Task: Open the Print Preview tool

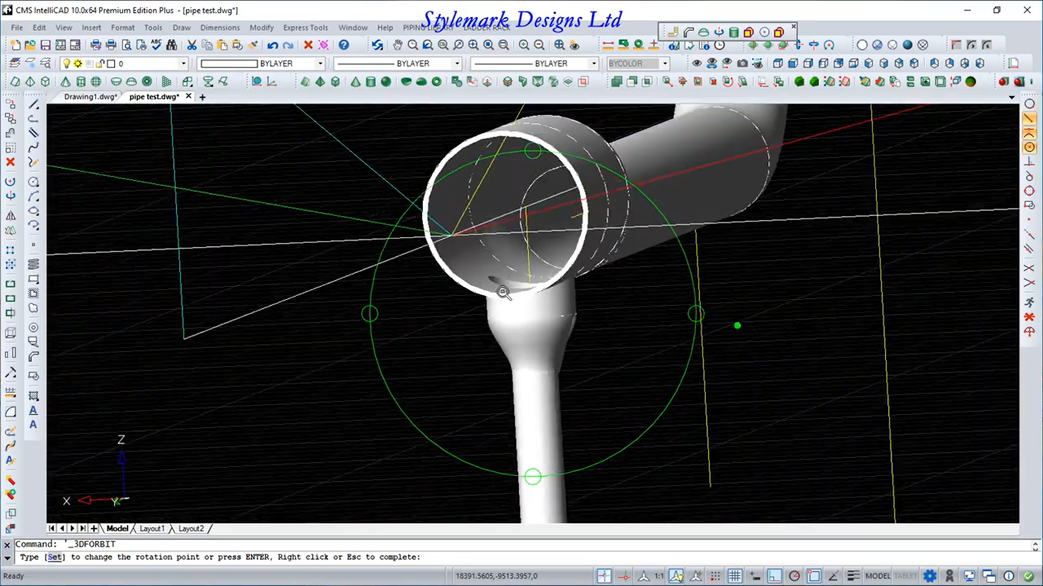Action: point(126,45)
